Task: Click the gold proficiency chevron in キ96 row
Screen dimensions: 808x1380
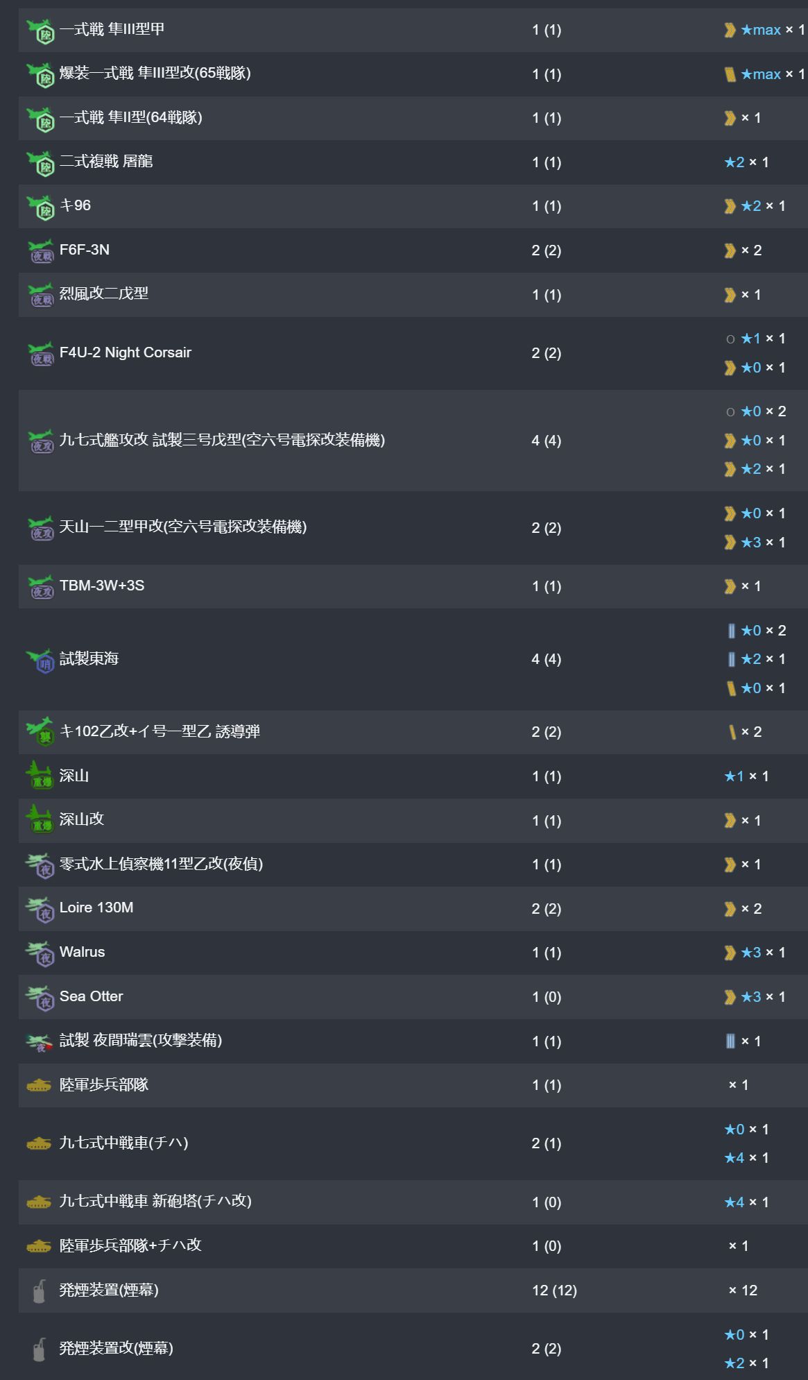Action: [x=730, y=206]
